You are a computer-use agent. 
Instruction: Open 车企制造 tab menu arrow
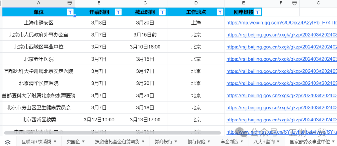pyautogui.click(x=242, y=142)
